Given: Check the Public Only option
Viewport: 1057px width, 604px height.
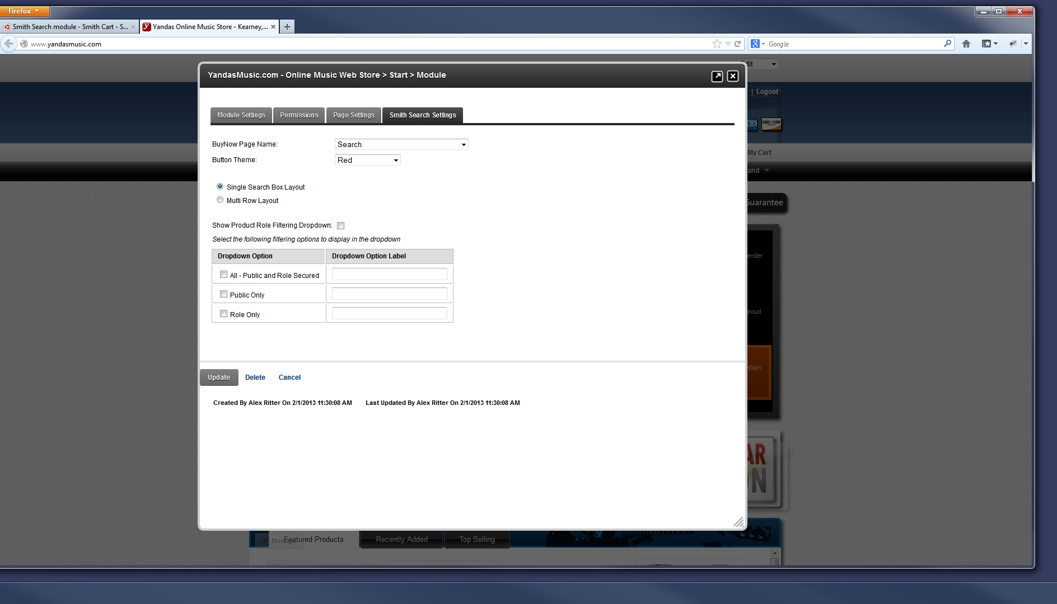Looking at the screenshot, I should tap(223, 294).
